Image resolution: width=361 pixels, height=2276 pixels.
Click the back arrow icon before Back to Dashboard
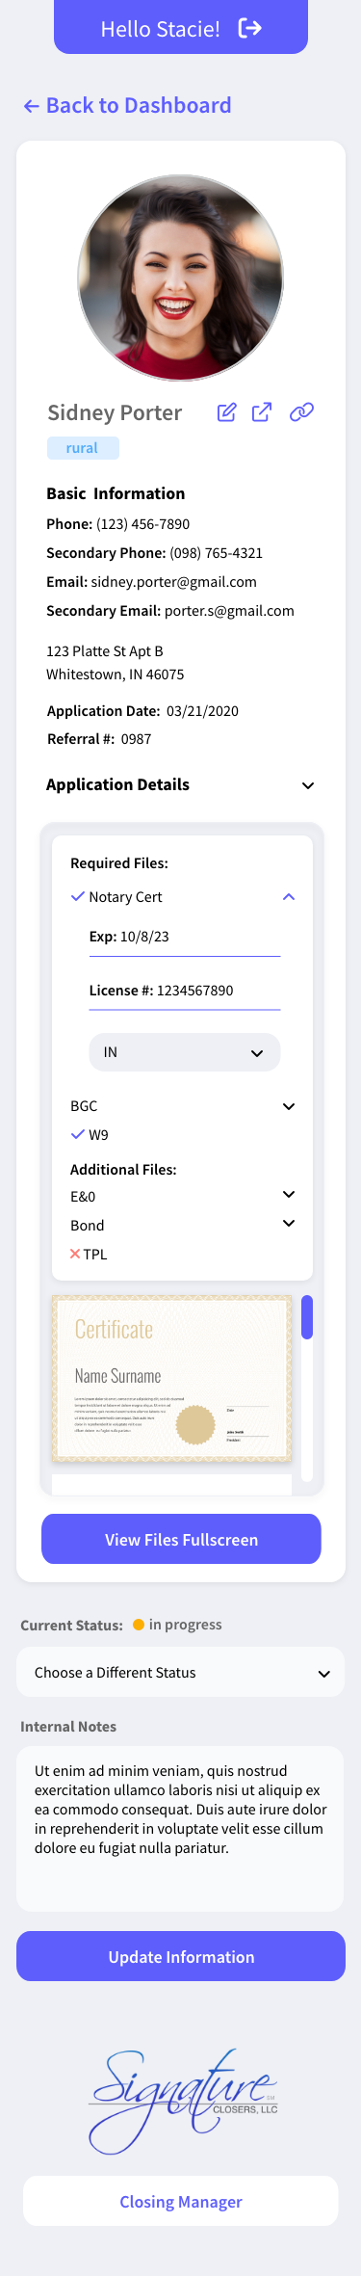pos(32,106)
